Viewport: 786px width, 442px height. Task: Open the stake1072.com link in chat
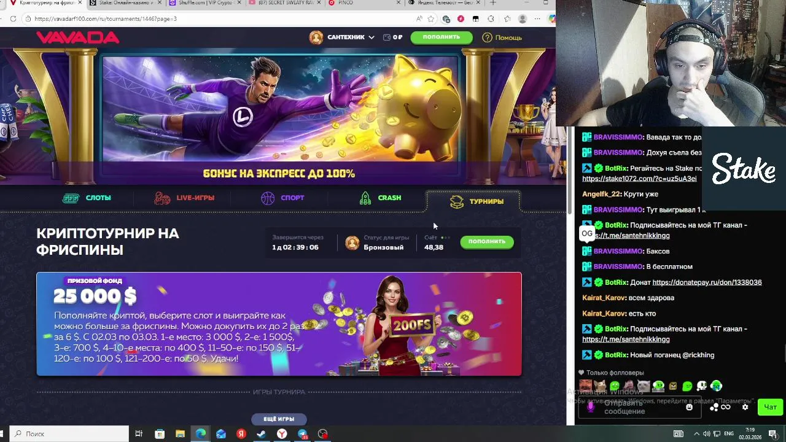pos(639,179)
